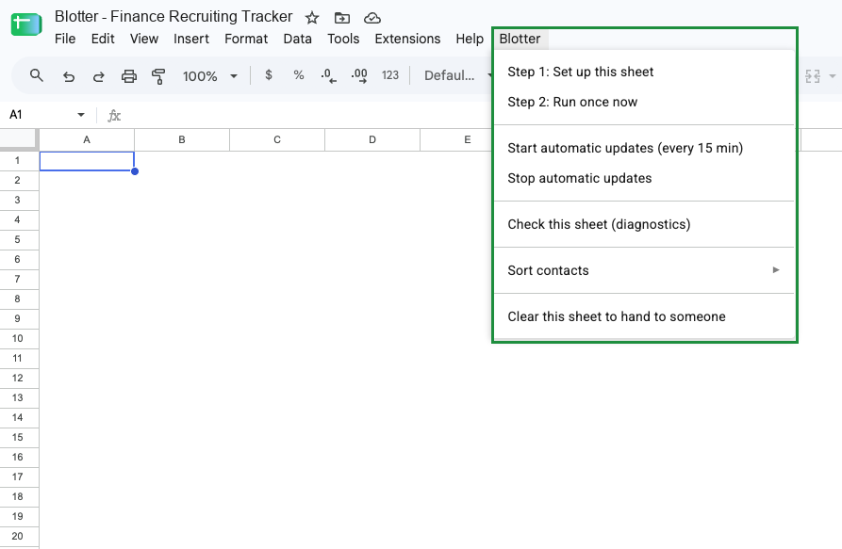Image resolution: width=842 pixels, height=549 pixels.
Task: Select column D header
Action: [372, 140]
